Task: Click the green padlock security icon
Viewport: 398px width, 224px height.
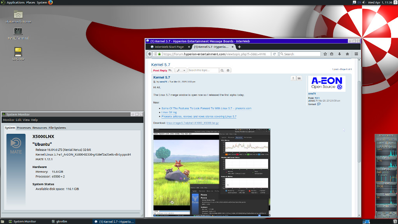Action: click(x=159, y=54)
